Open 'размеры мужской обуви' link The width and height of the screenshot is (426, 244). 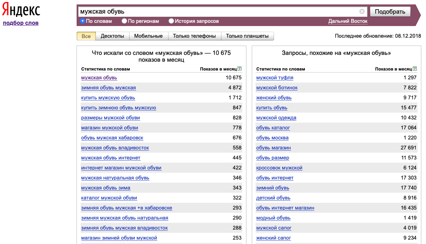(x=111, y=118)
